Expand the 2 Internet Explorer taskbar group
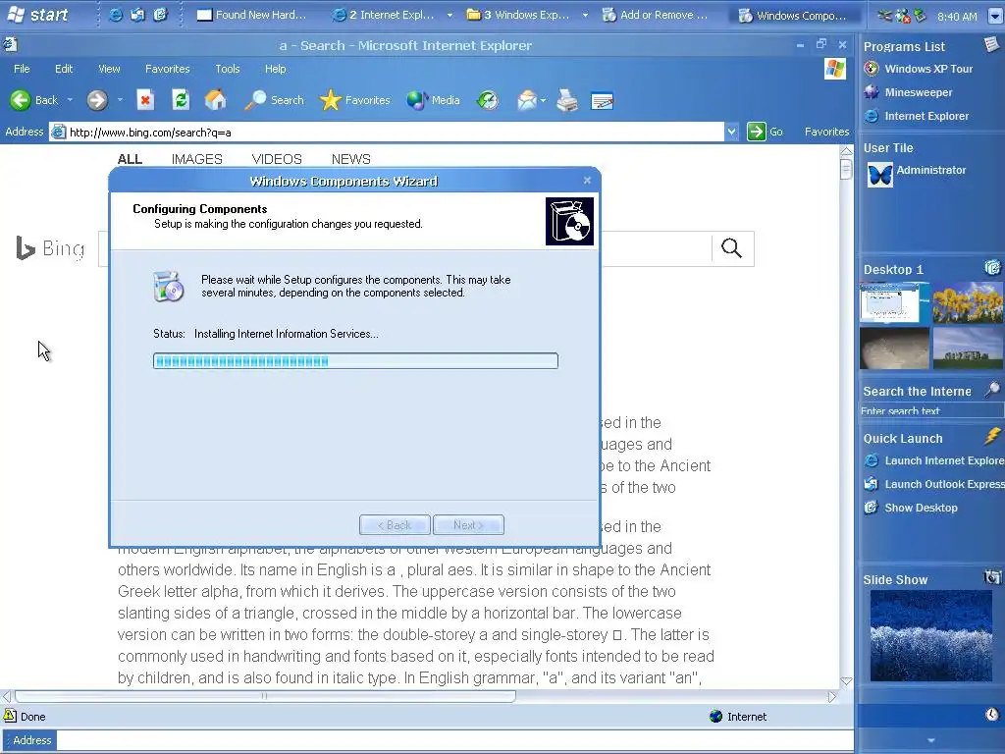 pyautogui.click(x=450, y=15)
